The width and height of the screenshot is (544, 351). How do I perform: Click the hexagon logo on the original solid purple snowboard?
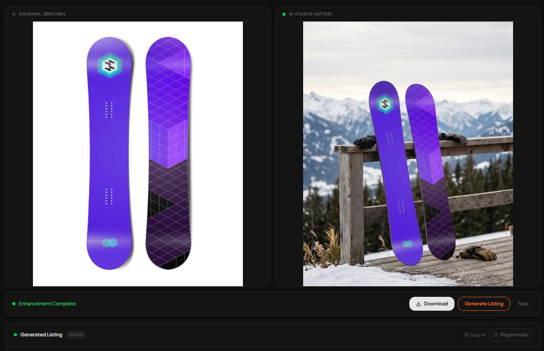click(x=109, y=65)
